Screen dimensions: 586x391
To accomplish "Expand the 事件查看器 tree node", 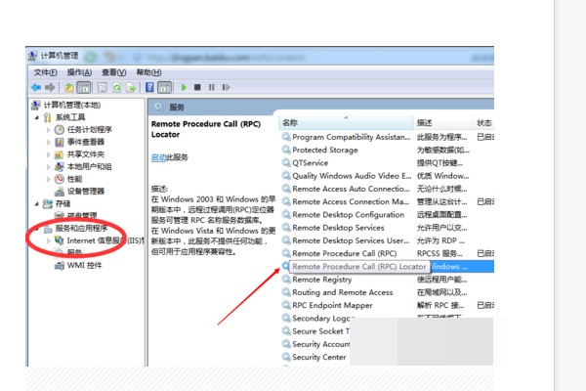I will pyautogui.click(x=49, y=142).
